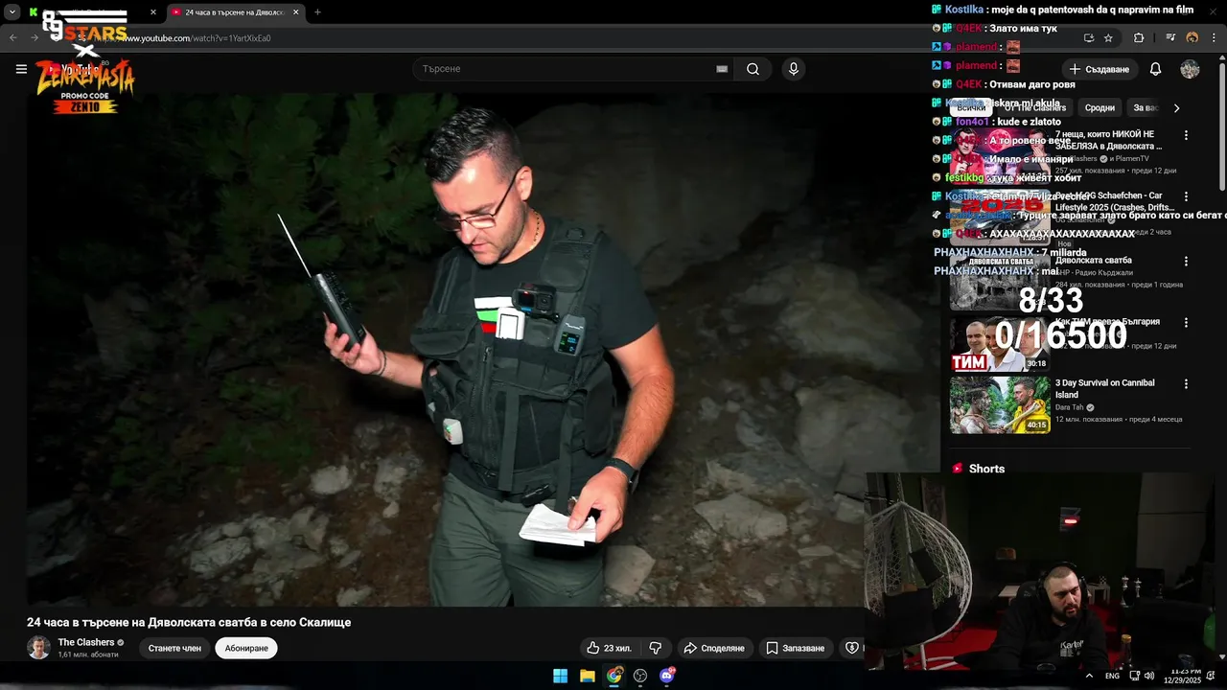
Task: Open the tab search dropdown arrow
Action: click(x=12, y=12)
